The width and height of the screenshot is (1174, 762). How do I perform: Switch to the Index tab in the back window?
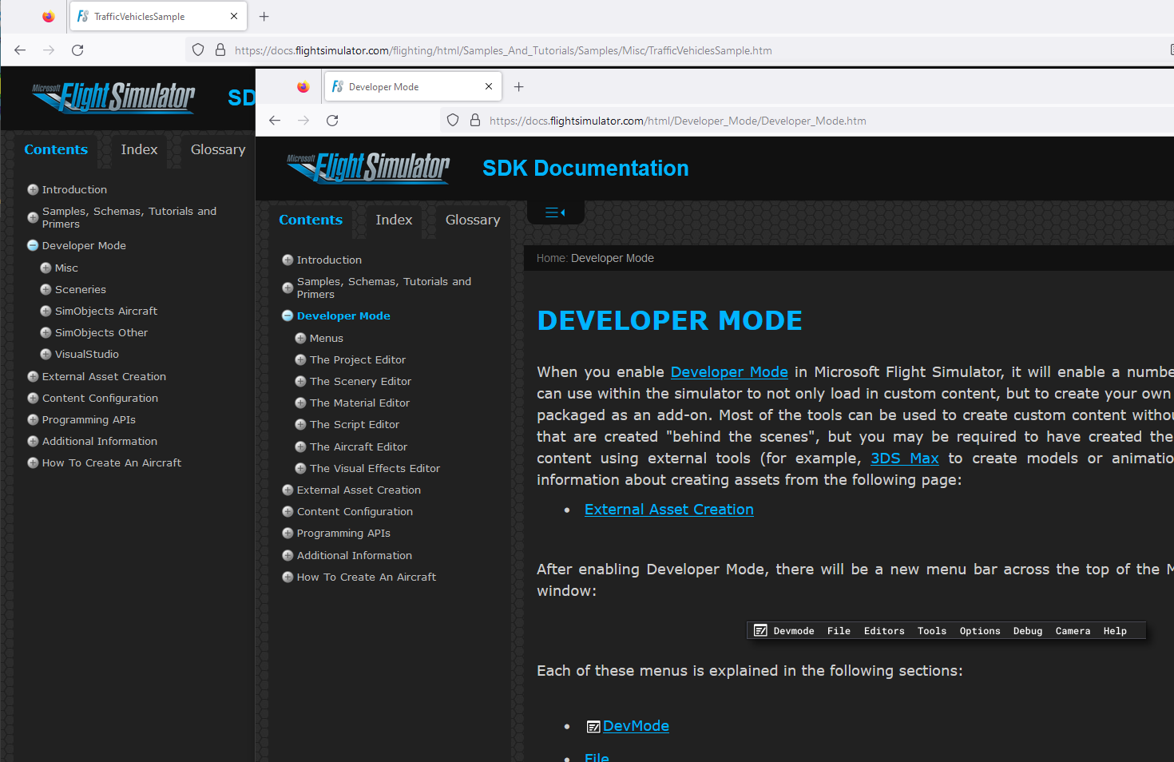point(139,150)
